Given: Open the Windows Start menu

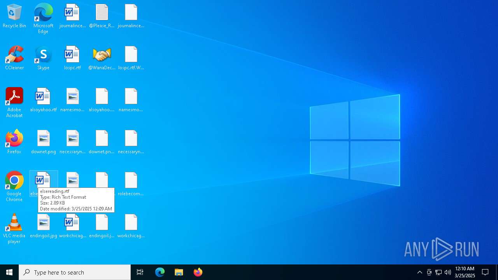Looking at the screenshot, I should pyautogui.click(x=9, y=272).
